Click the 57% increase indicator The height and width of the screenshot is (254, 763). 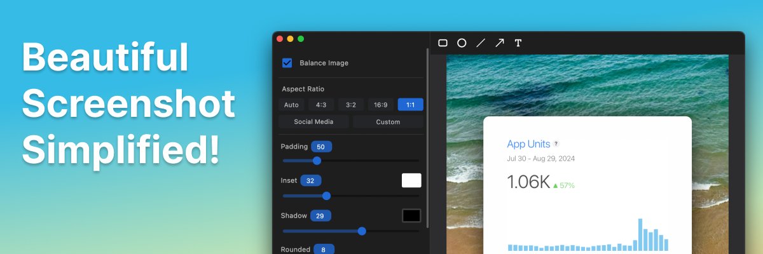click(564, 185)
